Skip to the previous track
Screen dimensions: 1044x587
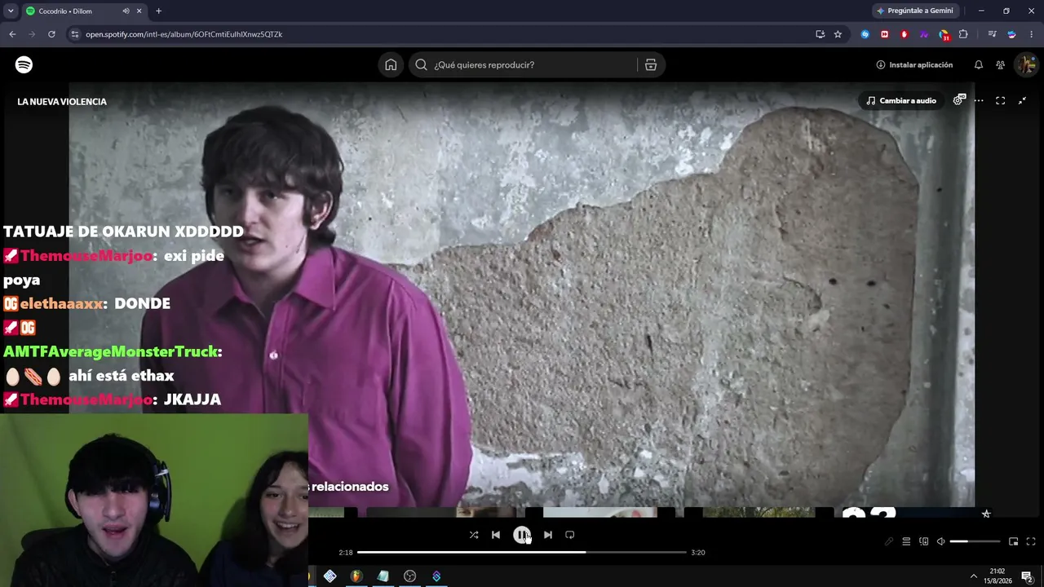(496, 535)
